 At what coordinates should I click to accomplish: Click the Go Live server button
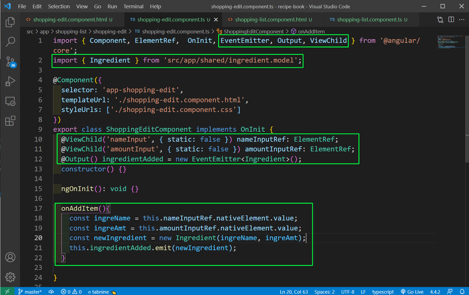pyautogui.click(x=412, y=292)
